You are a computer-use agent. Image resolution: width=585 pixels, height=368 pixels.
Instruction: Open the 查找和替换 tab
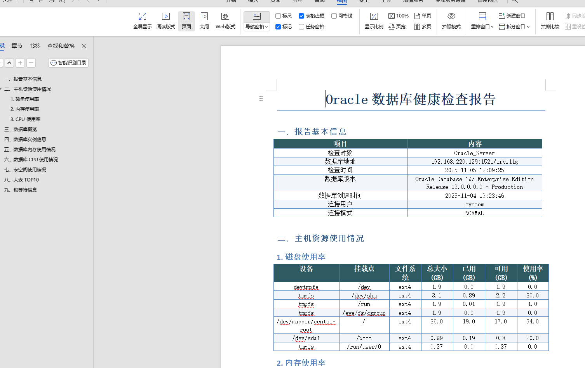point(61,46)
